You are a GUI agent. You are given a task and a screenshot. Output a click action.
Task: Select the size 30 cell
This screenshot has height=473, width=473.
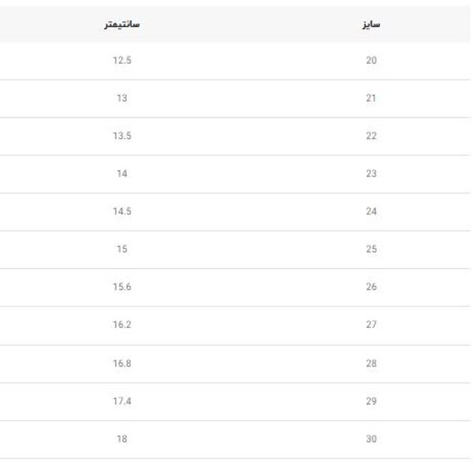(371, 440)
